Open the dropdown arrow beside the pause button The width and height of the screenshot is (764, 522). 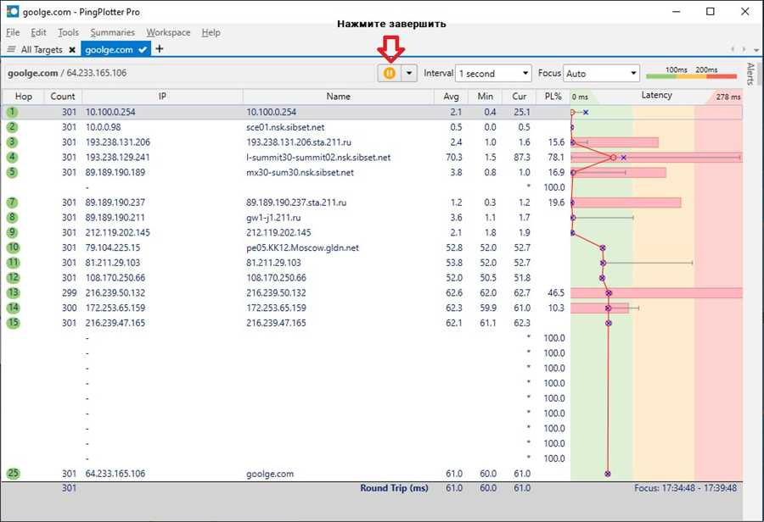pos(409,74)
